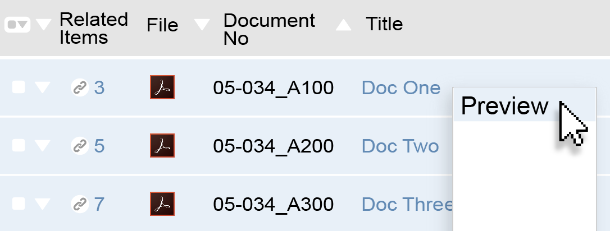Click the Document No column header arrow
This screenshot has width=610, height=231.
[x=202, y=25]
